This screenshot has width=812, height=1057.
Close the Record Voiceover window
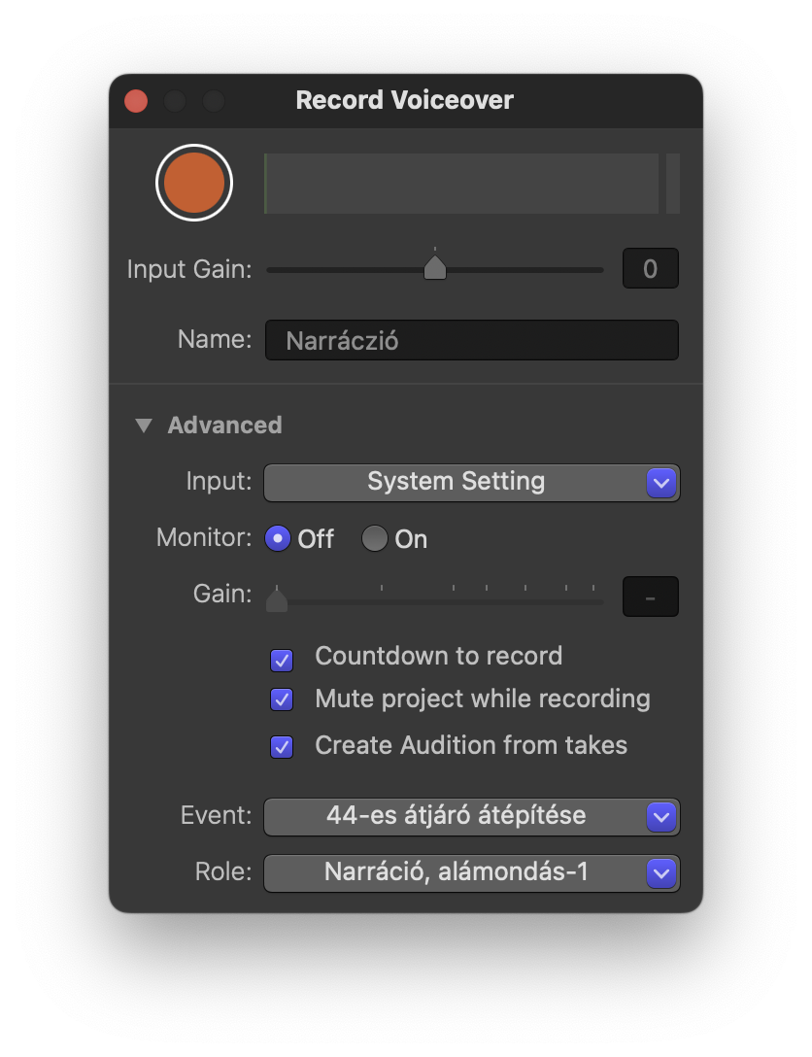(136, 101)
